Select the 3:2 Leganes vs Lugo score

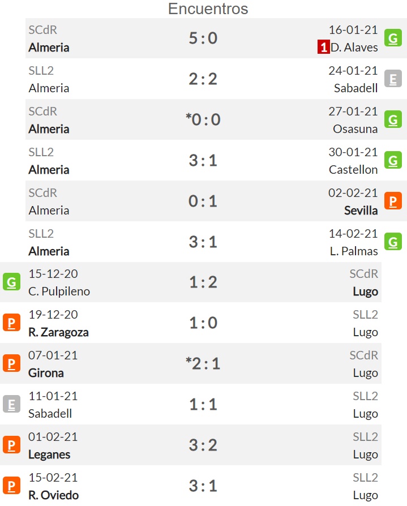(203, 445)
